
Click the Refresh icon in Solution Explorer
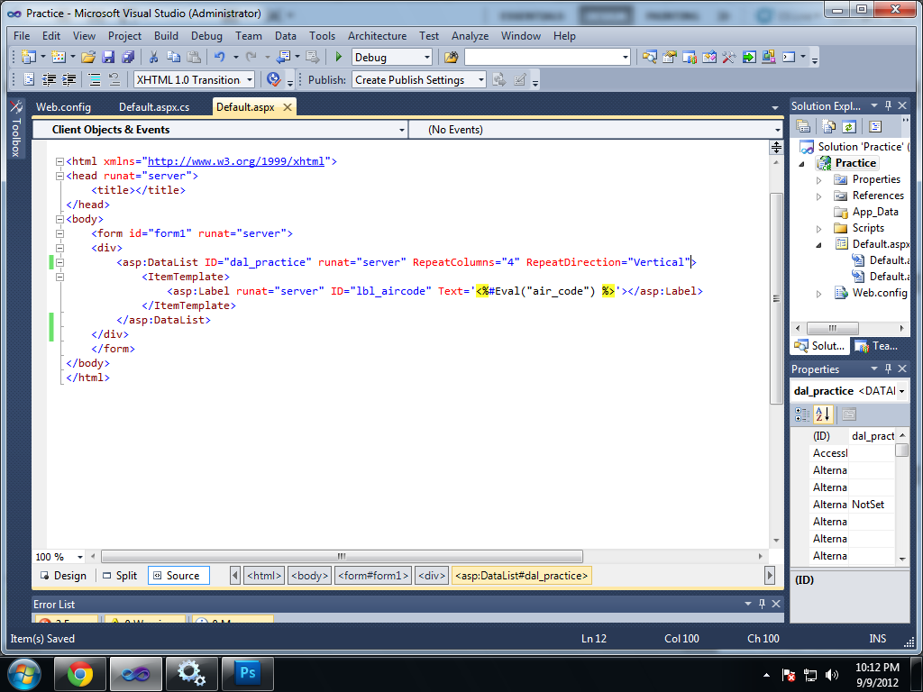click(x=848, y=126)
